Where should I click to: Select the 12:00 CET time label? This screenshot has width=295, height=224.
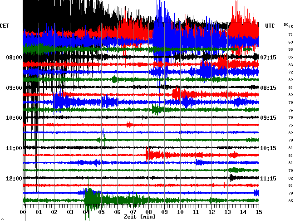[x=14, y=178]
